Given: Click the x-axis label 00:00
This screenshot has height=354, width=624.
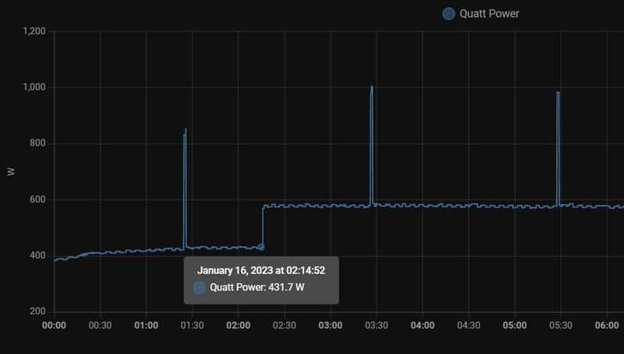Looking at the screenshot, I should point(54,325).
